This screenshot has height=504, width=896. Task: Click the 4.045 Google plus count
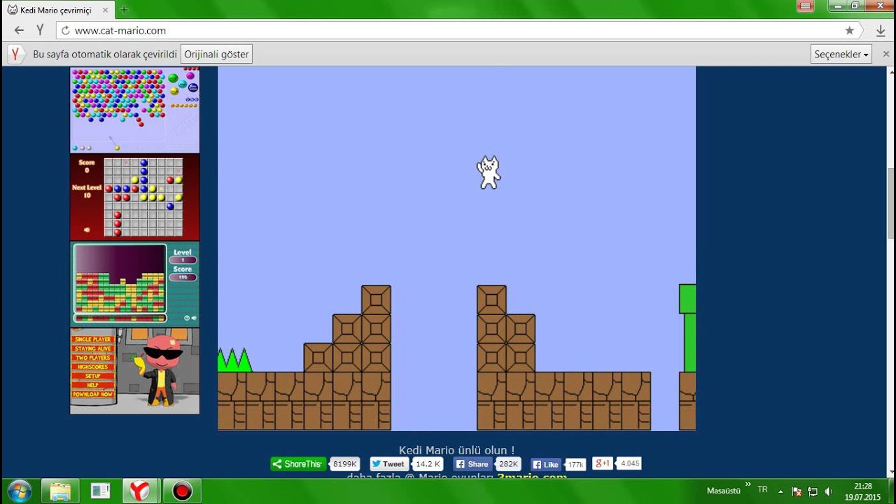point(629,463)
